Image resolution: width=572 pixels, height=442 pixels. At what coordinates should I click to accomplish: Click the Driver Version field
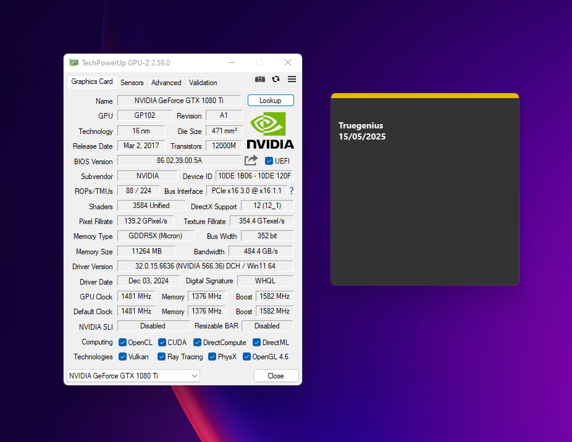coord(205,266)
